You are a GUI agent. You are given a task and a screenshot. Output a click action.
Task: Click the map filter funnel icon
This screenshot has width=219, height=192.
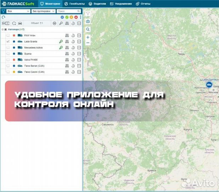click(88, 14)
